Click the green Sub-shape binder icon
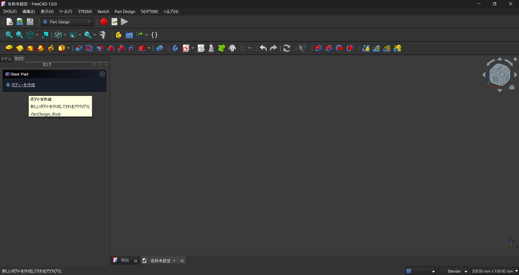 (222, 48)
